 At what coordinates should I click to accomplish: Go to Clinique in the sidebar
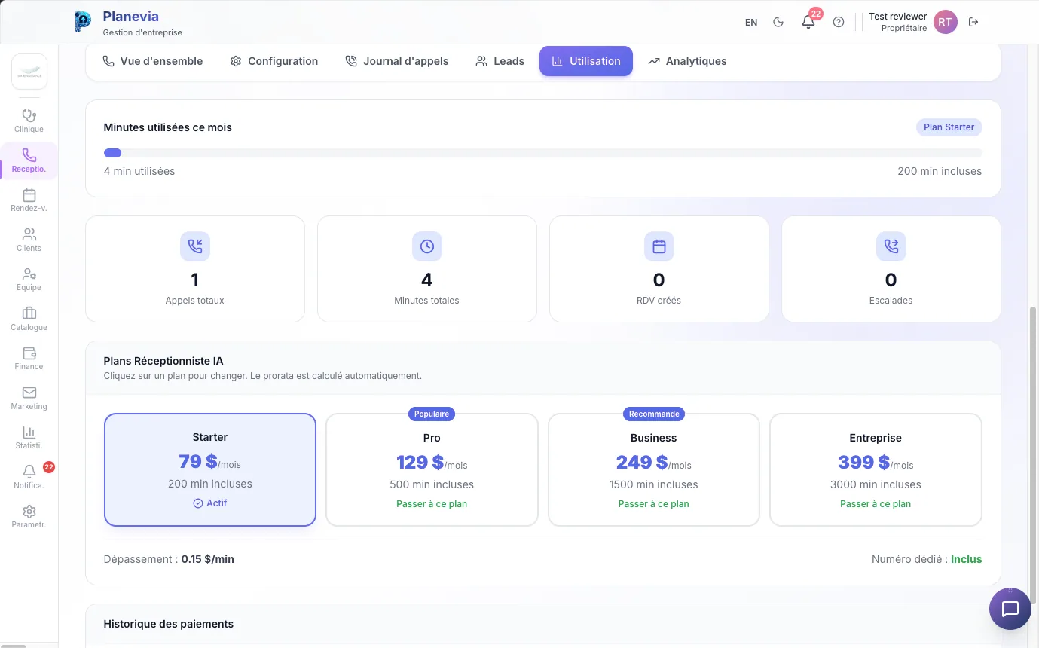click(x=29, y=121)
